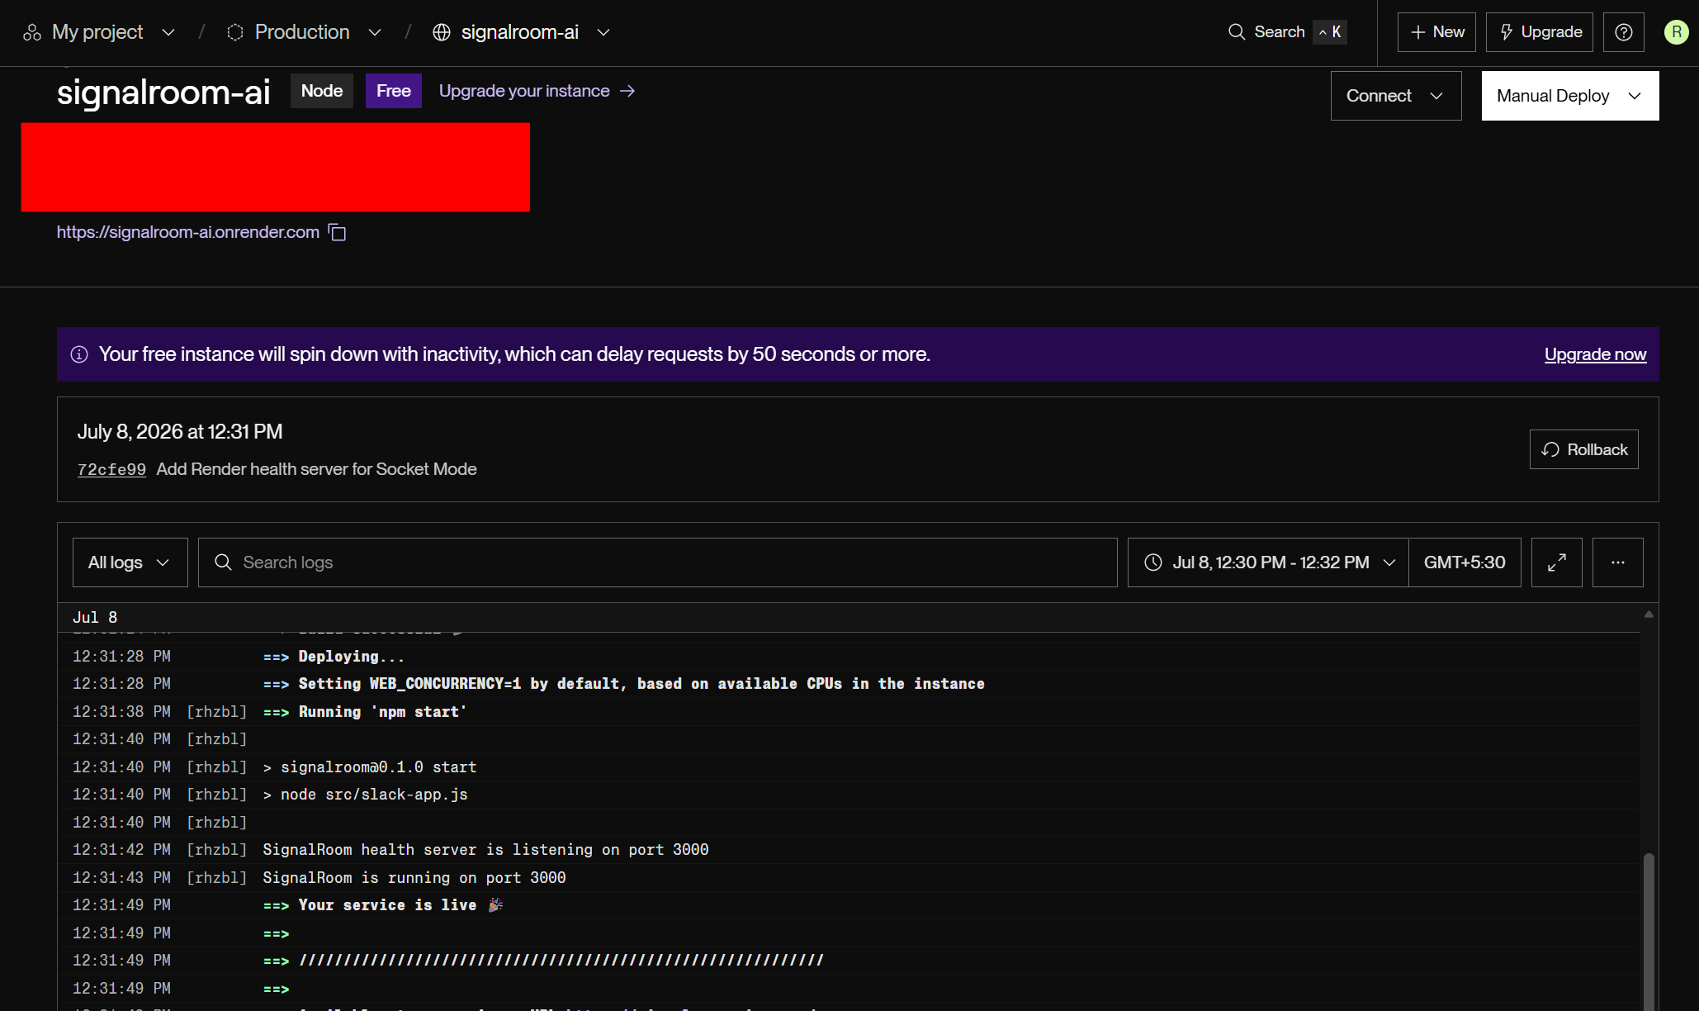
Task: Open the signalroom-ai.onrender.com link
Action: click(188, 232)
